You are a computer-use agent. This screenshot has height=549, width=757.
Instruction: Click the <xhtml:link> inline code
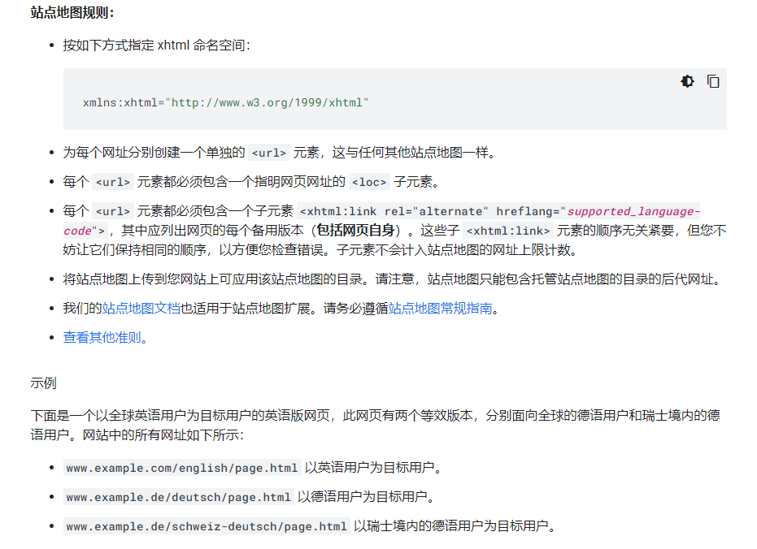[508, 231]
